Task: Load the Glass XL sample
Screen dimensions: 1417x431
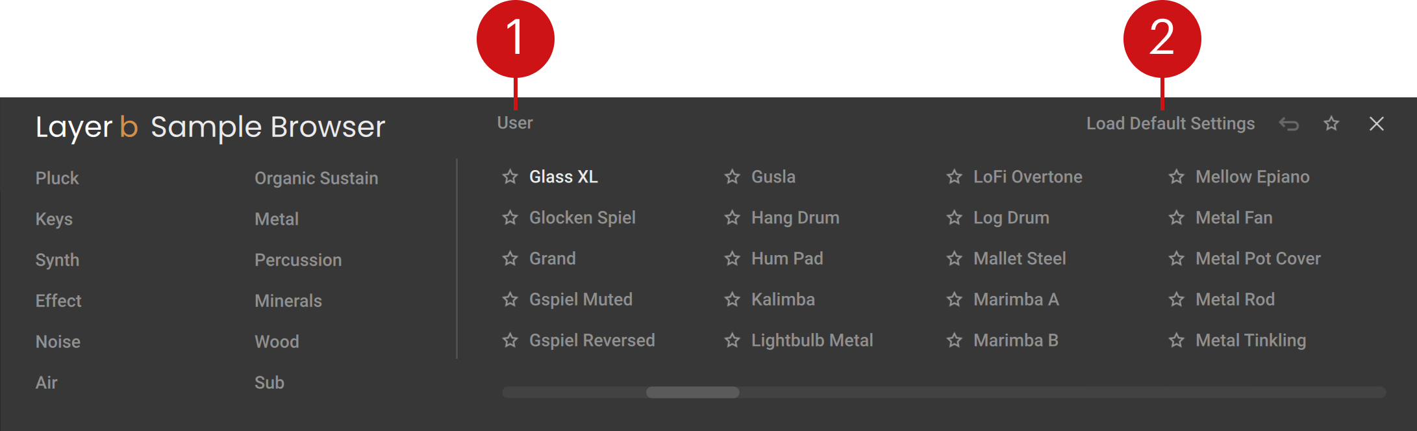Action: point(563,177)
